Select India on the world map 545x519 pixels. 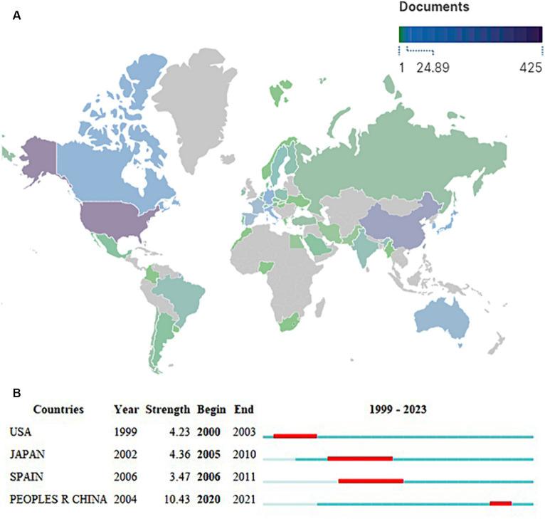coord(360,249)
